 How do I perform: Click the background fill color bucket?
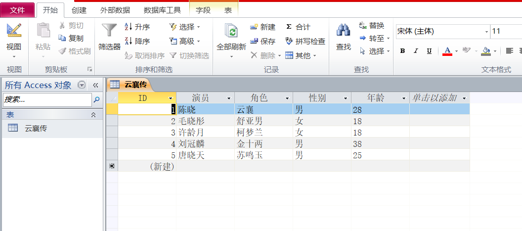click(x=486, y=51)
